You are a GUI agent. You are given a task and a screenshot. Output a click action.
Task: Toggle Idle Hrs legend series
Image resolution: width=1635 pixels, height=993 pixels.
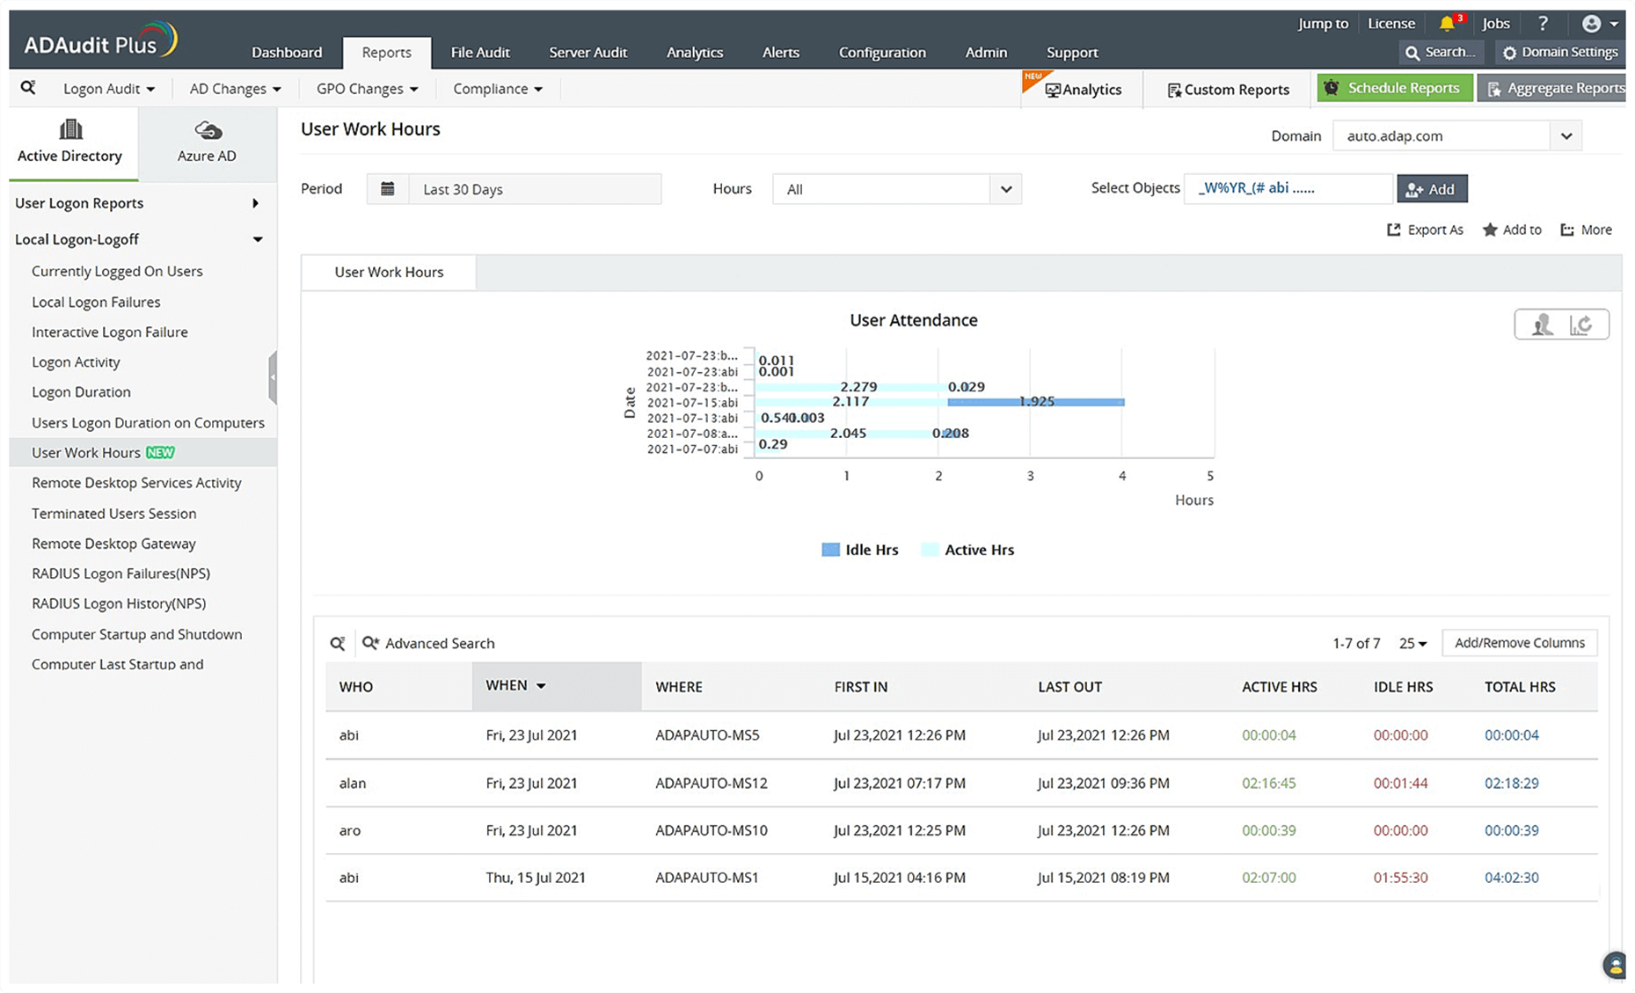coord(859,550)
